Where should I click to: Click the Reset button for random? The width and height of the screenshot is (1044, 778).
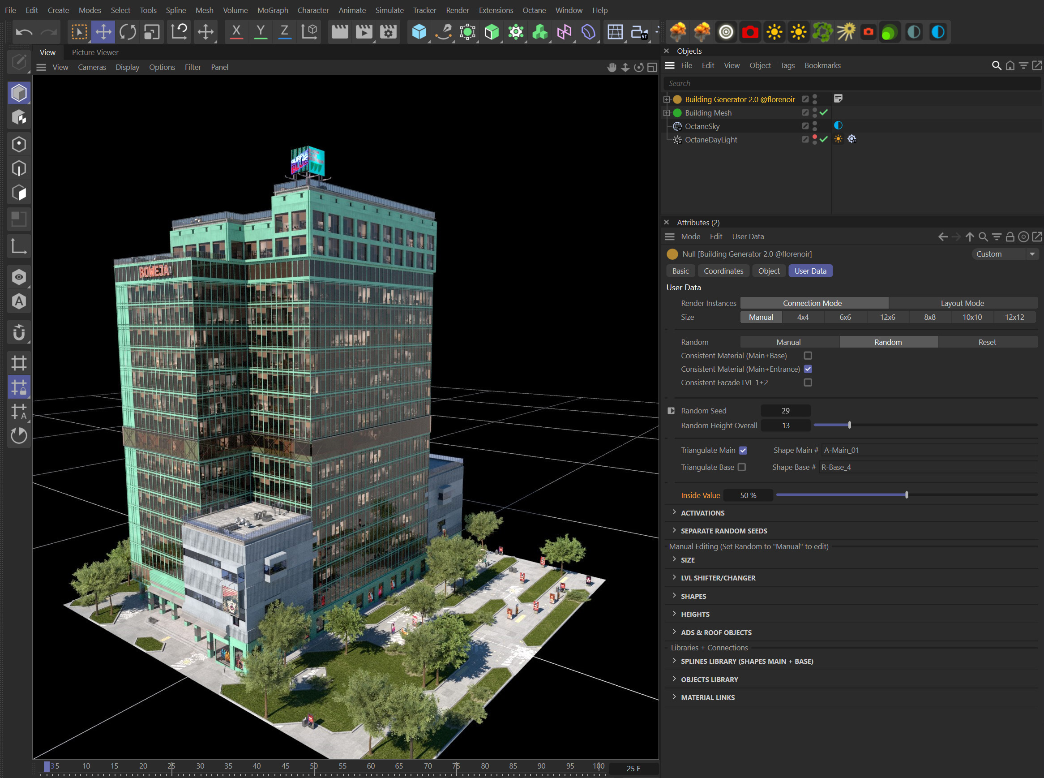coord(986,342)
